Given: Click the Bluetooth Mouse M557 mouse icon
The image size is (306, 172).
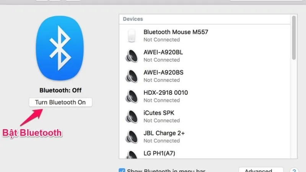Looking at the screenshot, I should (x=132, y=36).
